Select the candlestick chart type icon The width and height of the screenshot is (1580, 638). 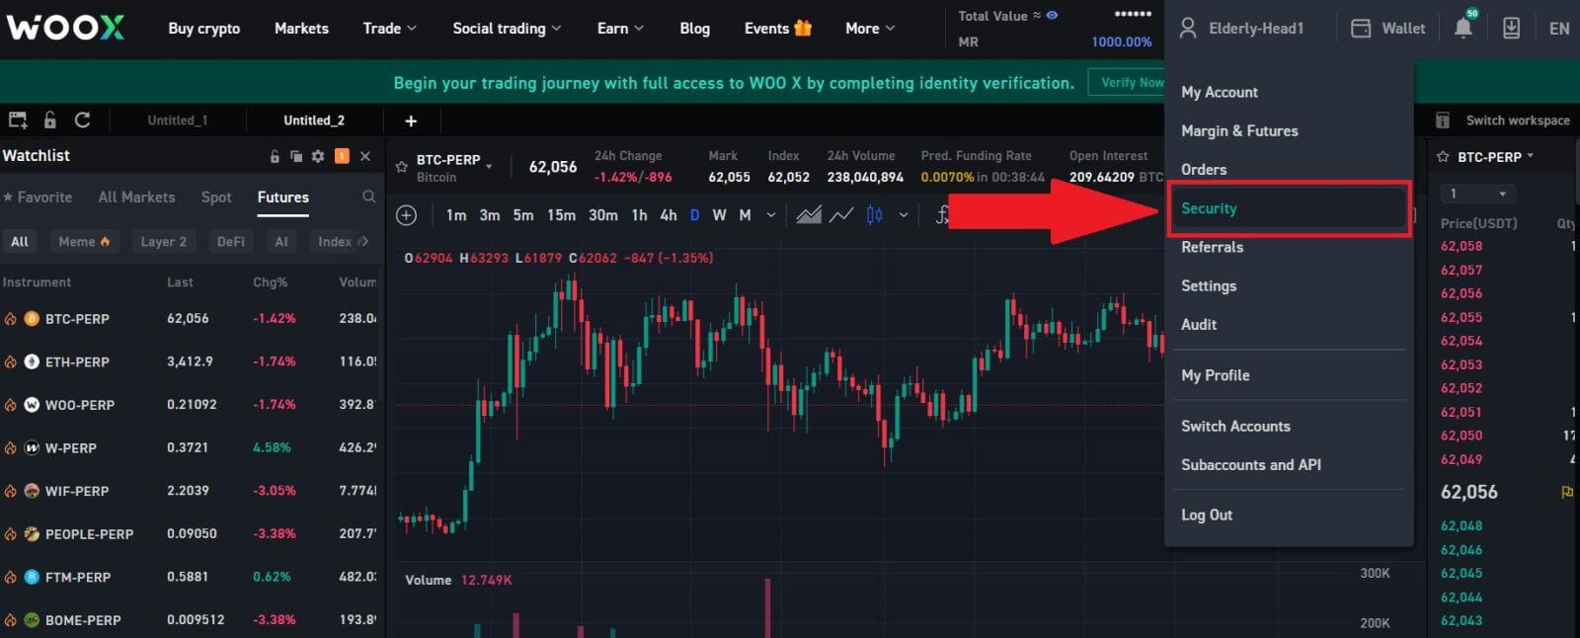coord(874,215)
